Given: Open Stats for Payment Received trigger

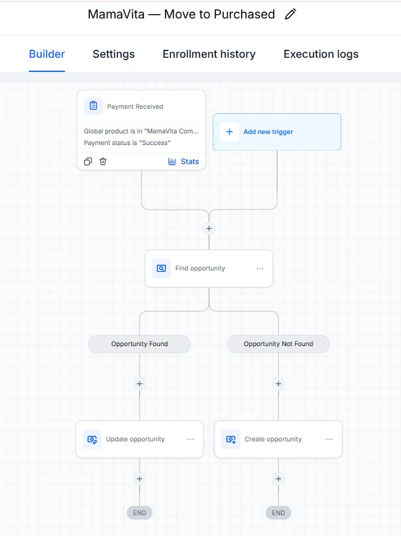Looking at the screenshot, I should click(x=183, y=161).
